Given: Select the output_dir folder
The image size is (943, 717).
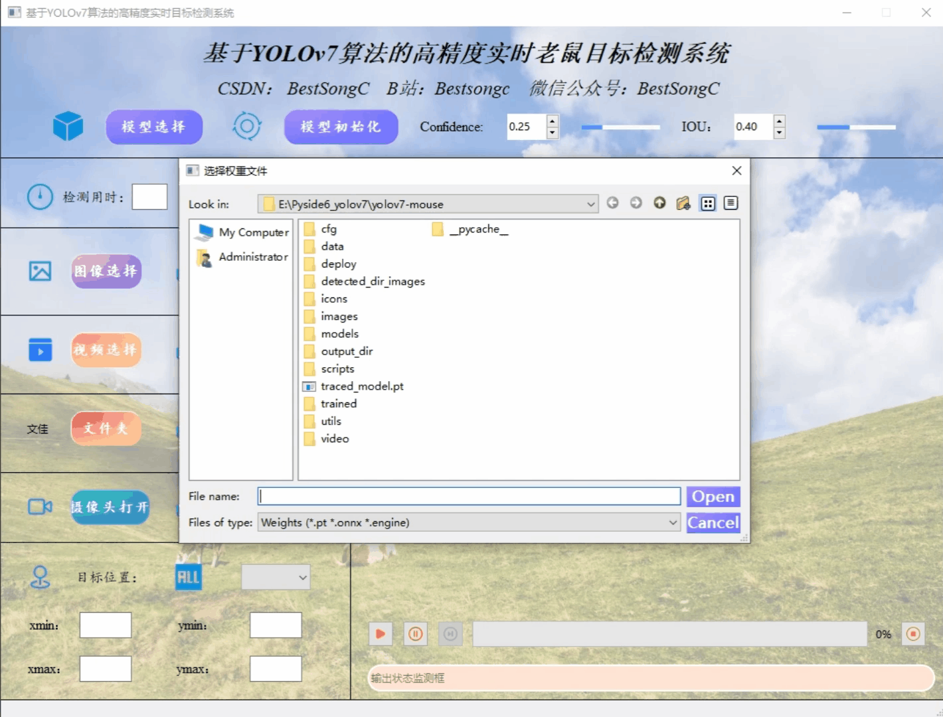Looking at the screenshot, I should coord(339,351).
